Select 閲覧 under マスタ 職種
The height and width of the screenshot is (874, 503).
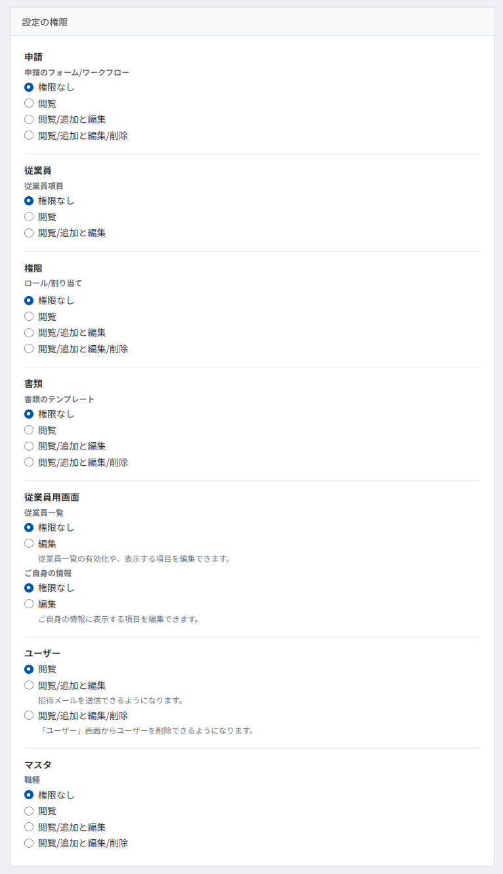pyautogui.click(x=29, y=811)
